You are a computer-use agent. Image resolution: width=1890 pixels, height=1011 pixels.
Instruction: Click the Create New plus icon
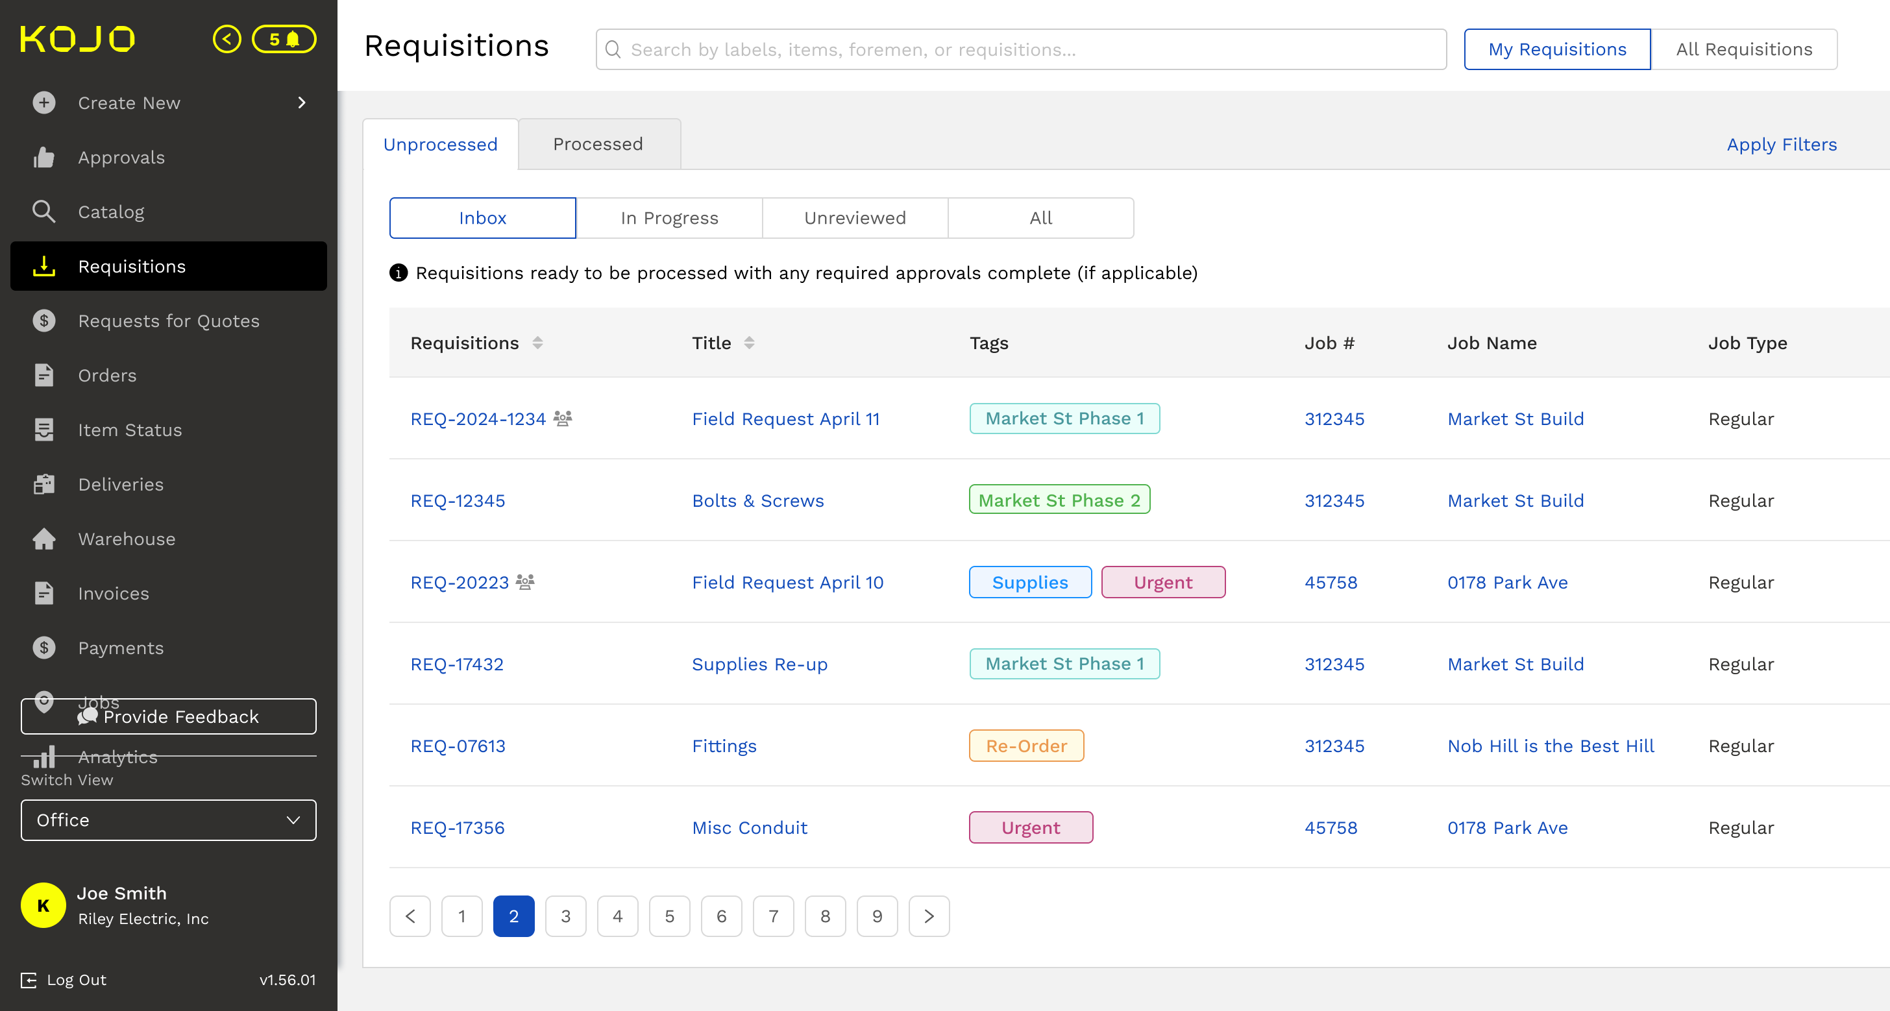pyautogui.click(x=44, y=103)
